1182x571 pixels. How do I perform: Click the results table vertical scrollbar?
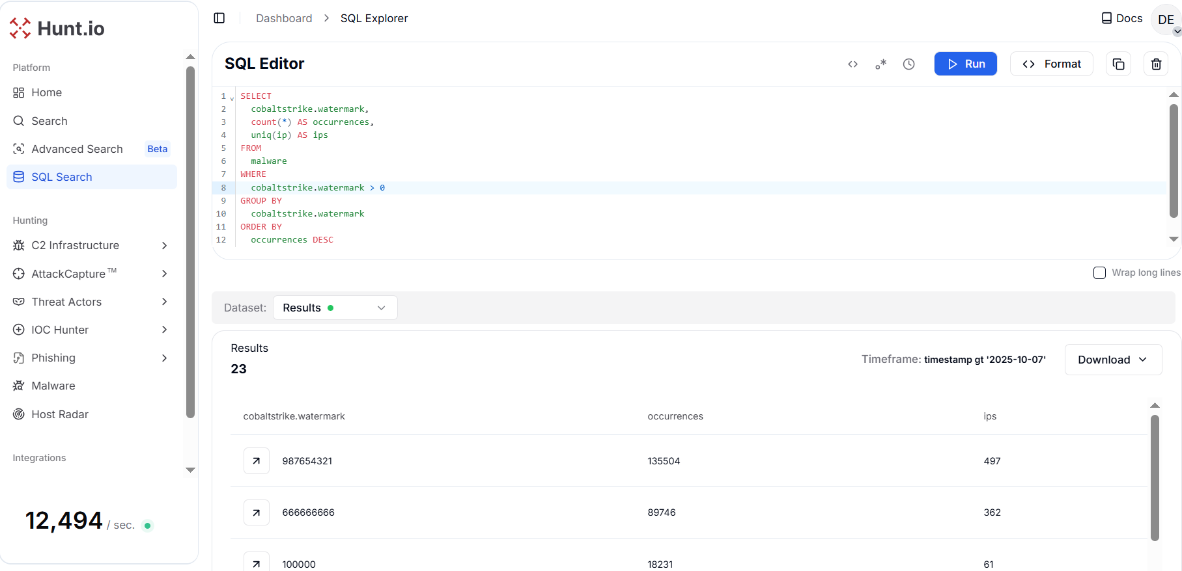pyautogui.click(x=1155, y=478)
